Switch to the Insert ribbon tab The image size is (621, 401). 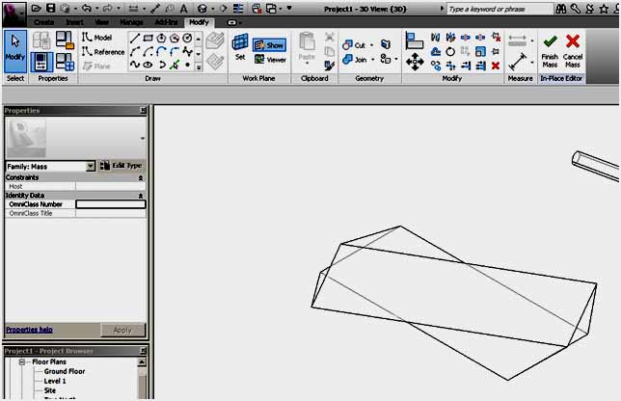tap(72, 21)
